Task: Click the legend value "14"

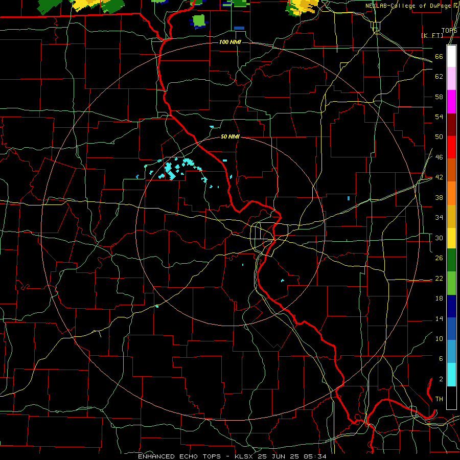Action: click(439, 318)
